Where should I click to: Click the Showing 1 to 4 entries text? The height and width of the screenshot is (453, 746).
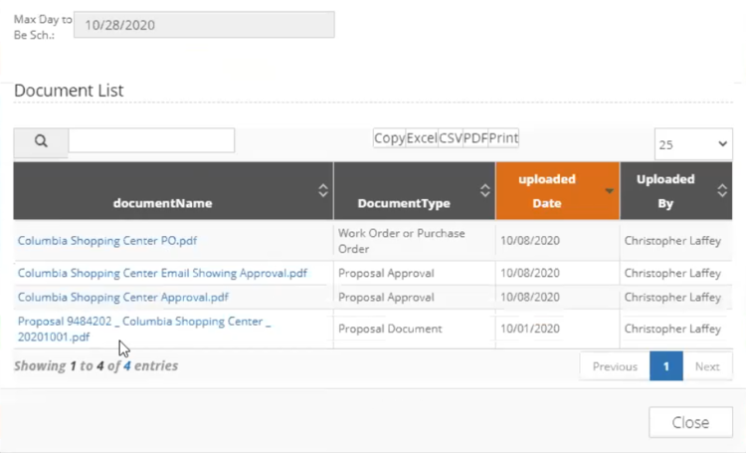(x=96, y=365)
